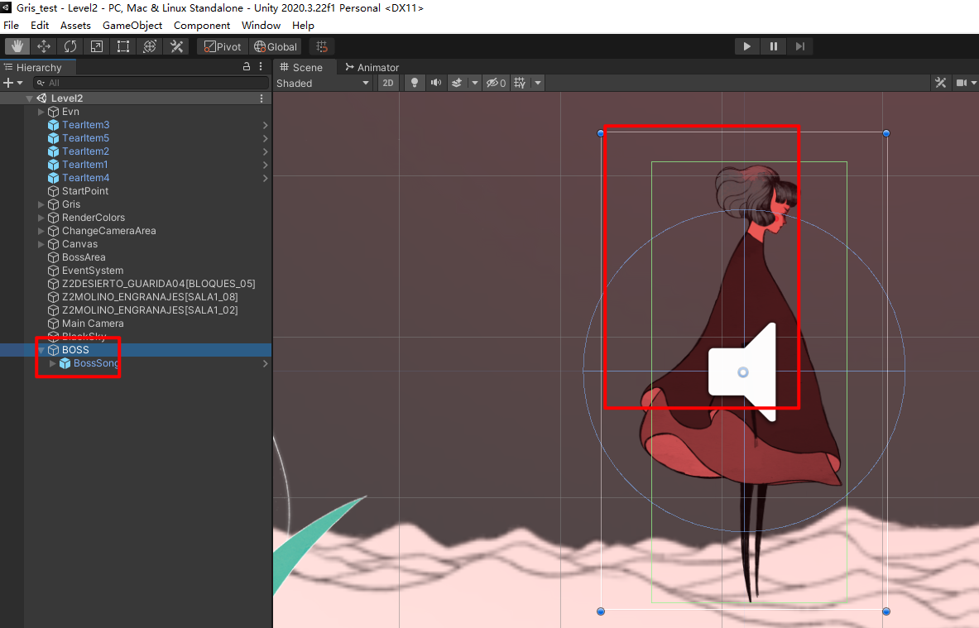Expand the Canvas object

[41, 244]
